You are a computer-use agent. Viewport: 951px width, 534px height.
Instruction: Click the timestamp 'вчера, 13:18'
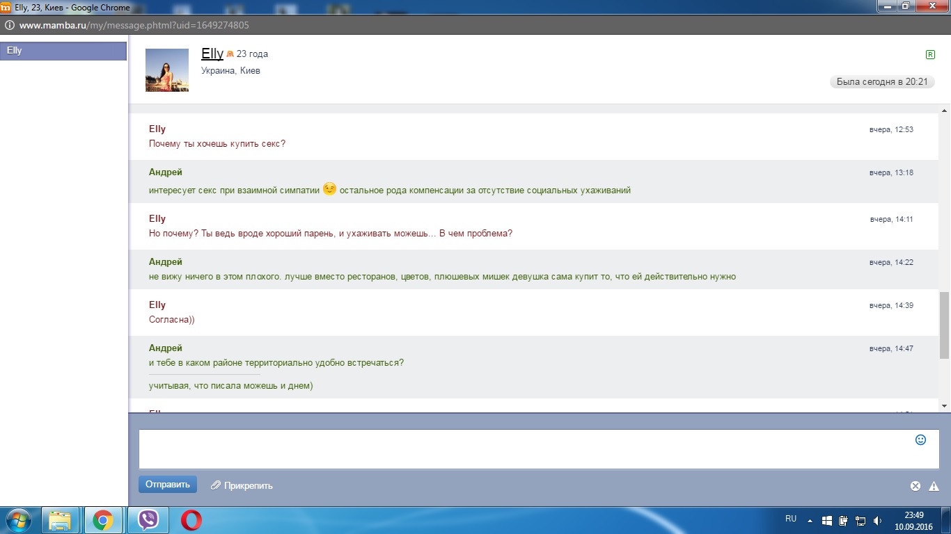(x=891, y=172)
